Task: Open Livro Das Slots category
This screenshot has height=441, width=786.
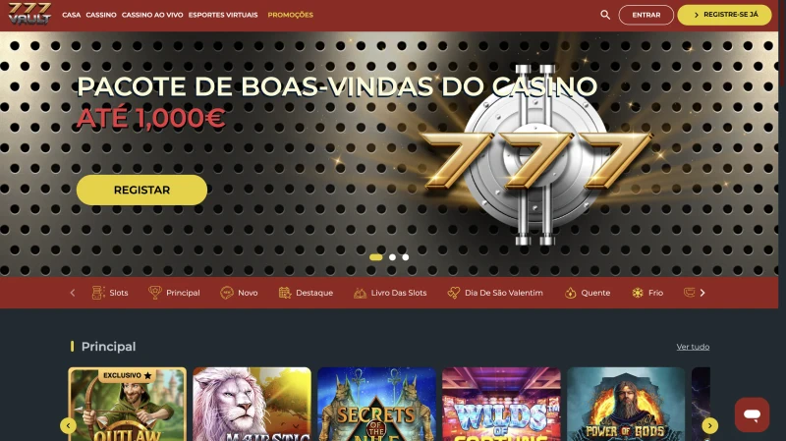Action: 390,293
